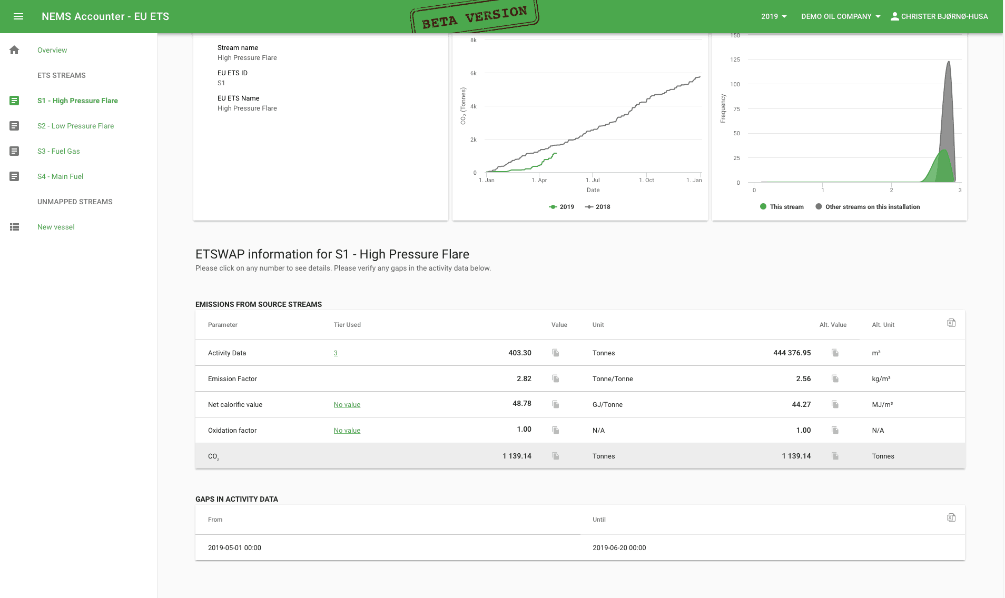Open tier details via the underlined 3 link
This screenshot has height=598, width=1005.
[336, 353]
